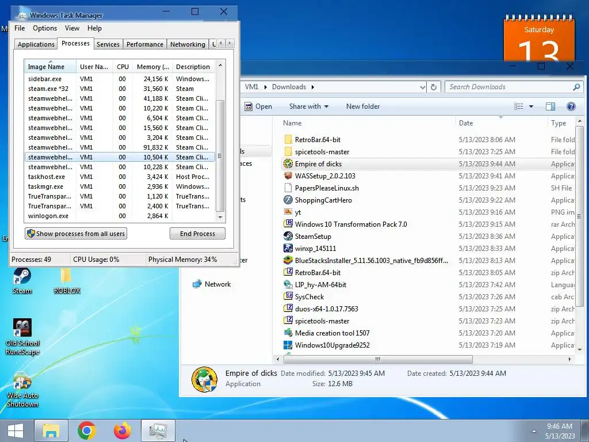Sort files by the Date column
Viewport: 589px width, 442px height.
[501, 123]
